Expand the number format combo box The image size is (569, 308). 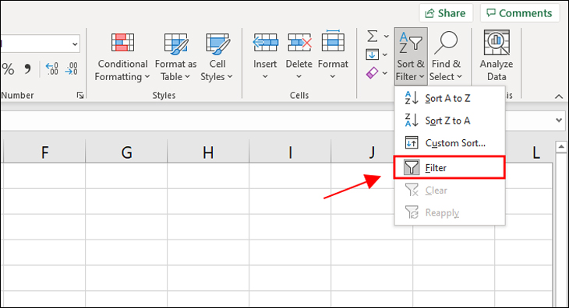(75, 44)
